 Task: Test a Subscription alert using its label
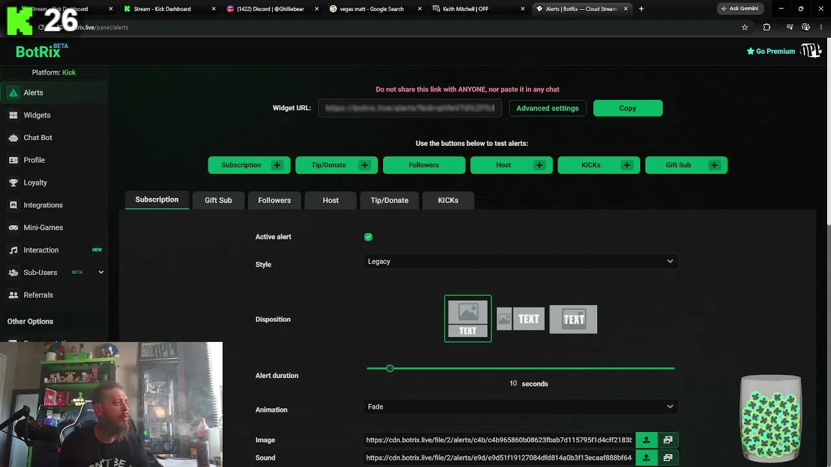tap(241, 165)
